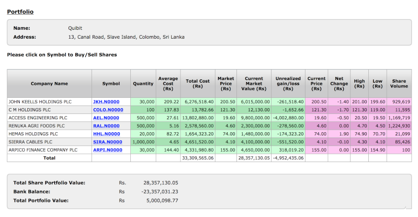This screenshot has height=217, width=418.
Task: Click the Market Price (Rs) column header
Action: [225, 84]
